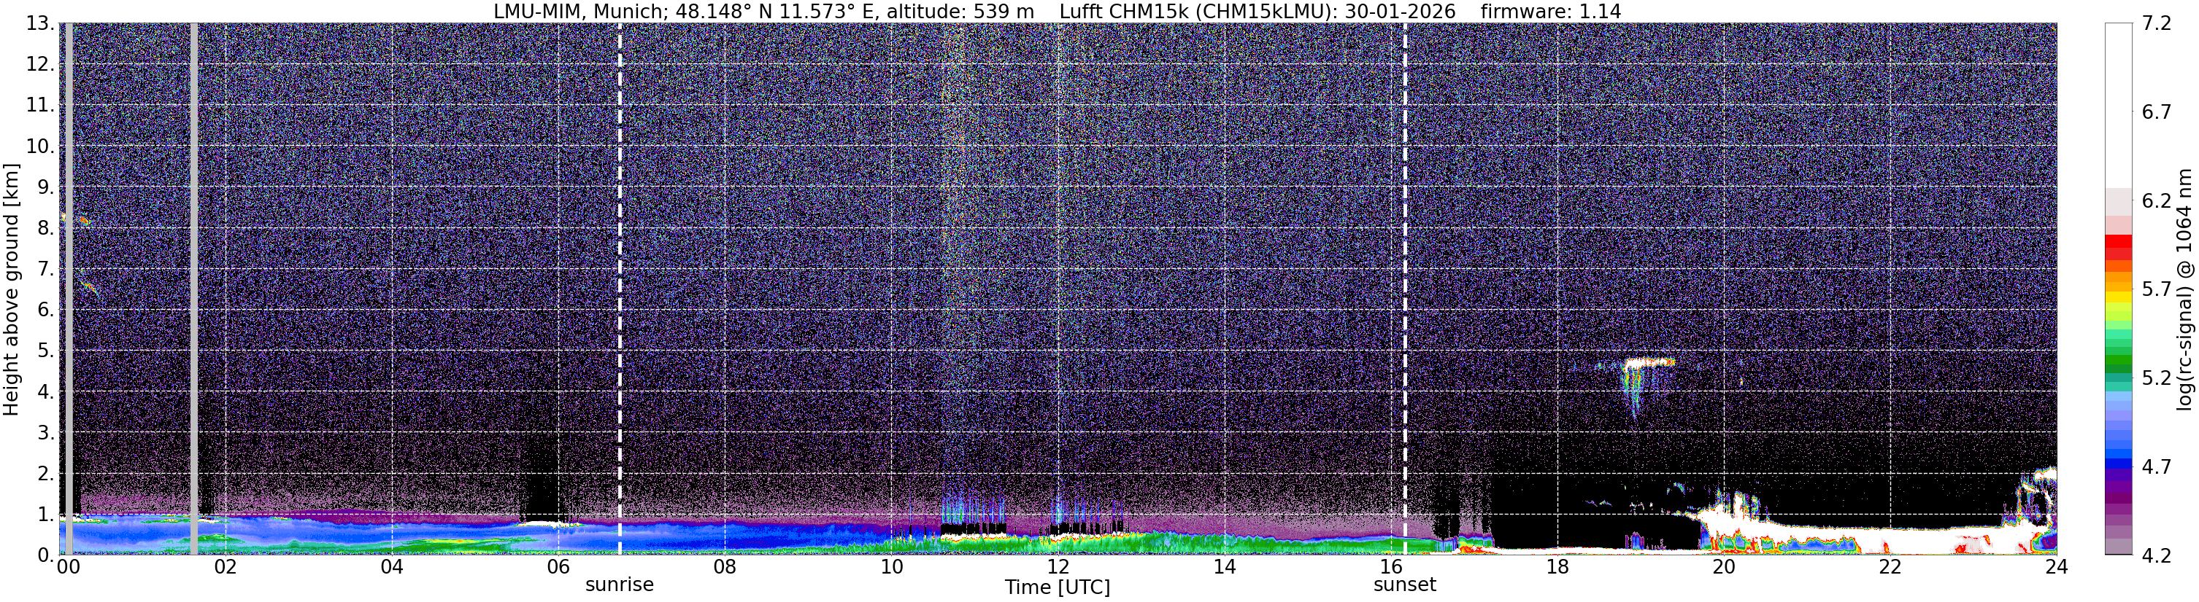Click the "Height above ground [km]" axis label
2199x602 pixels.
[x=11, y=290]
